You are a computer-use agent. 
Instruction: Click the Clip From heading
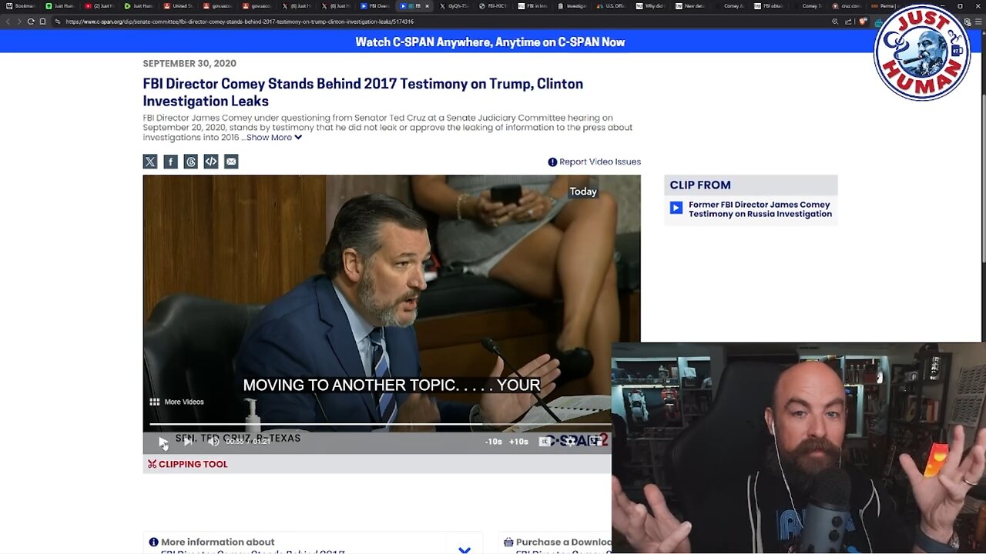pyautogui.click(x=700, y=185)
